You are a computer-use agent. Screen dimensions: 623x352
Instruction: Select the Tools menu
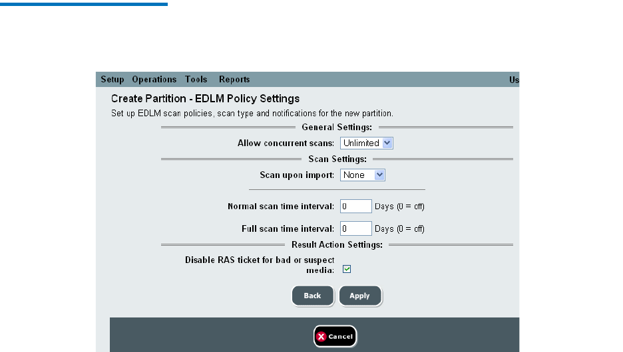(x=196, y=80)
